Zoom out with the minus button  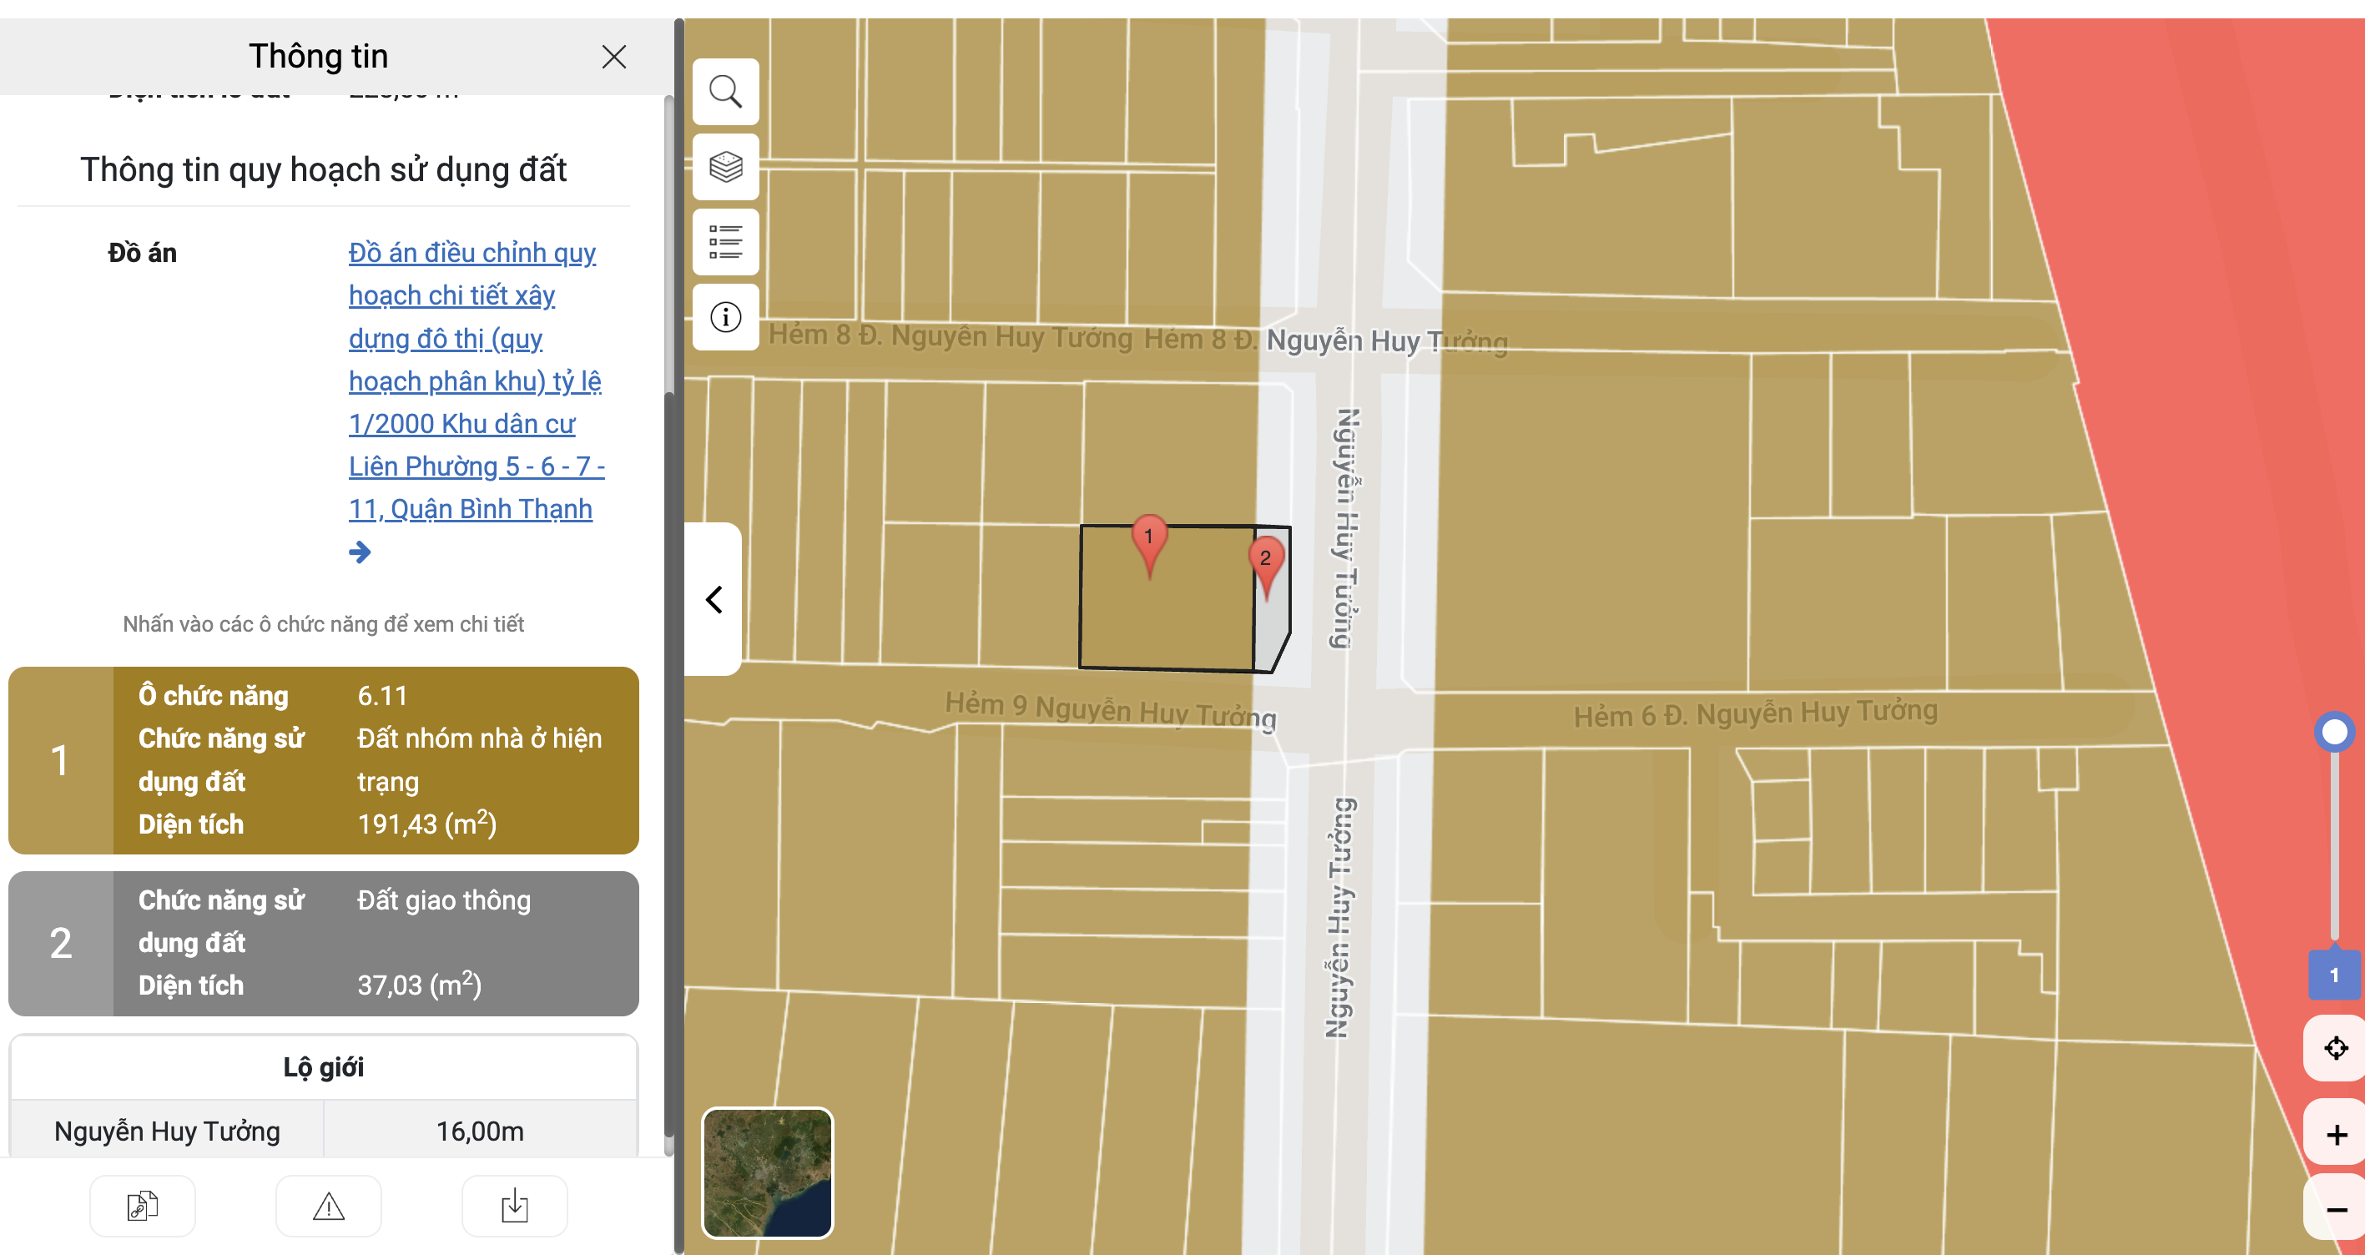2335,1210
